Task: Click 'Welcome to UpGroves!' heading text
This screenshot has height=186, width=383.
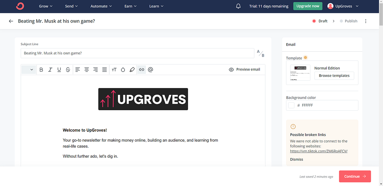Action: pyautogui.click(x=85, y=131)
